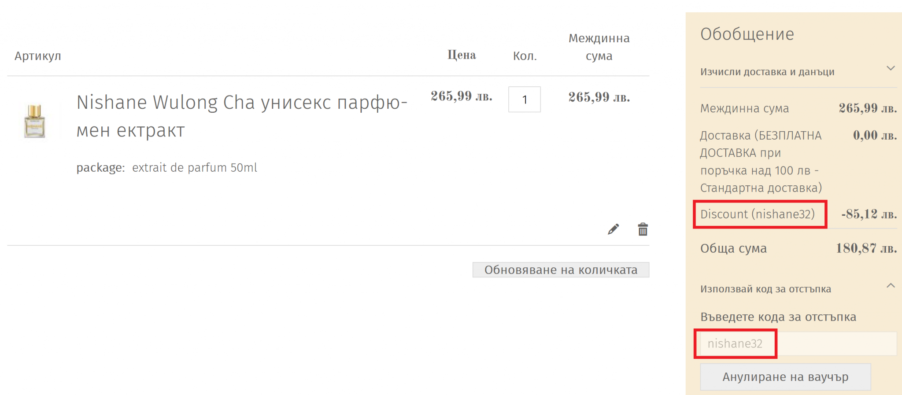The height and width of the screenshot is (395, 902).
Task: Click the Цена column header
Action: (x=462, y=55)
